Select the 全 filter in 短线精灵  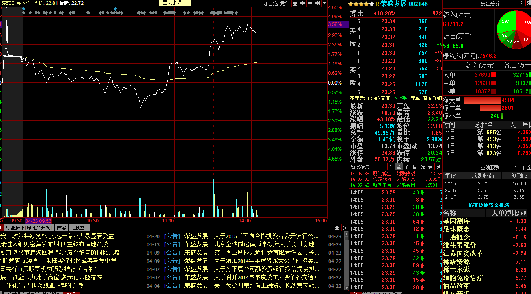pyautogui.click(x=399, y=167)
